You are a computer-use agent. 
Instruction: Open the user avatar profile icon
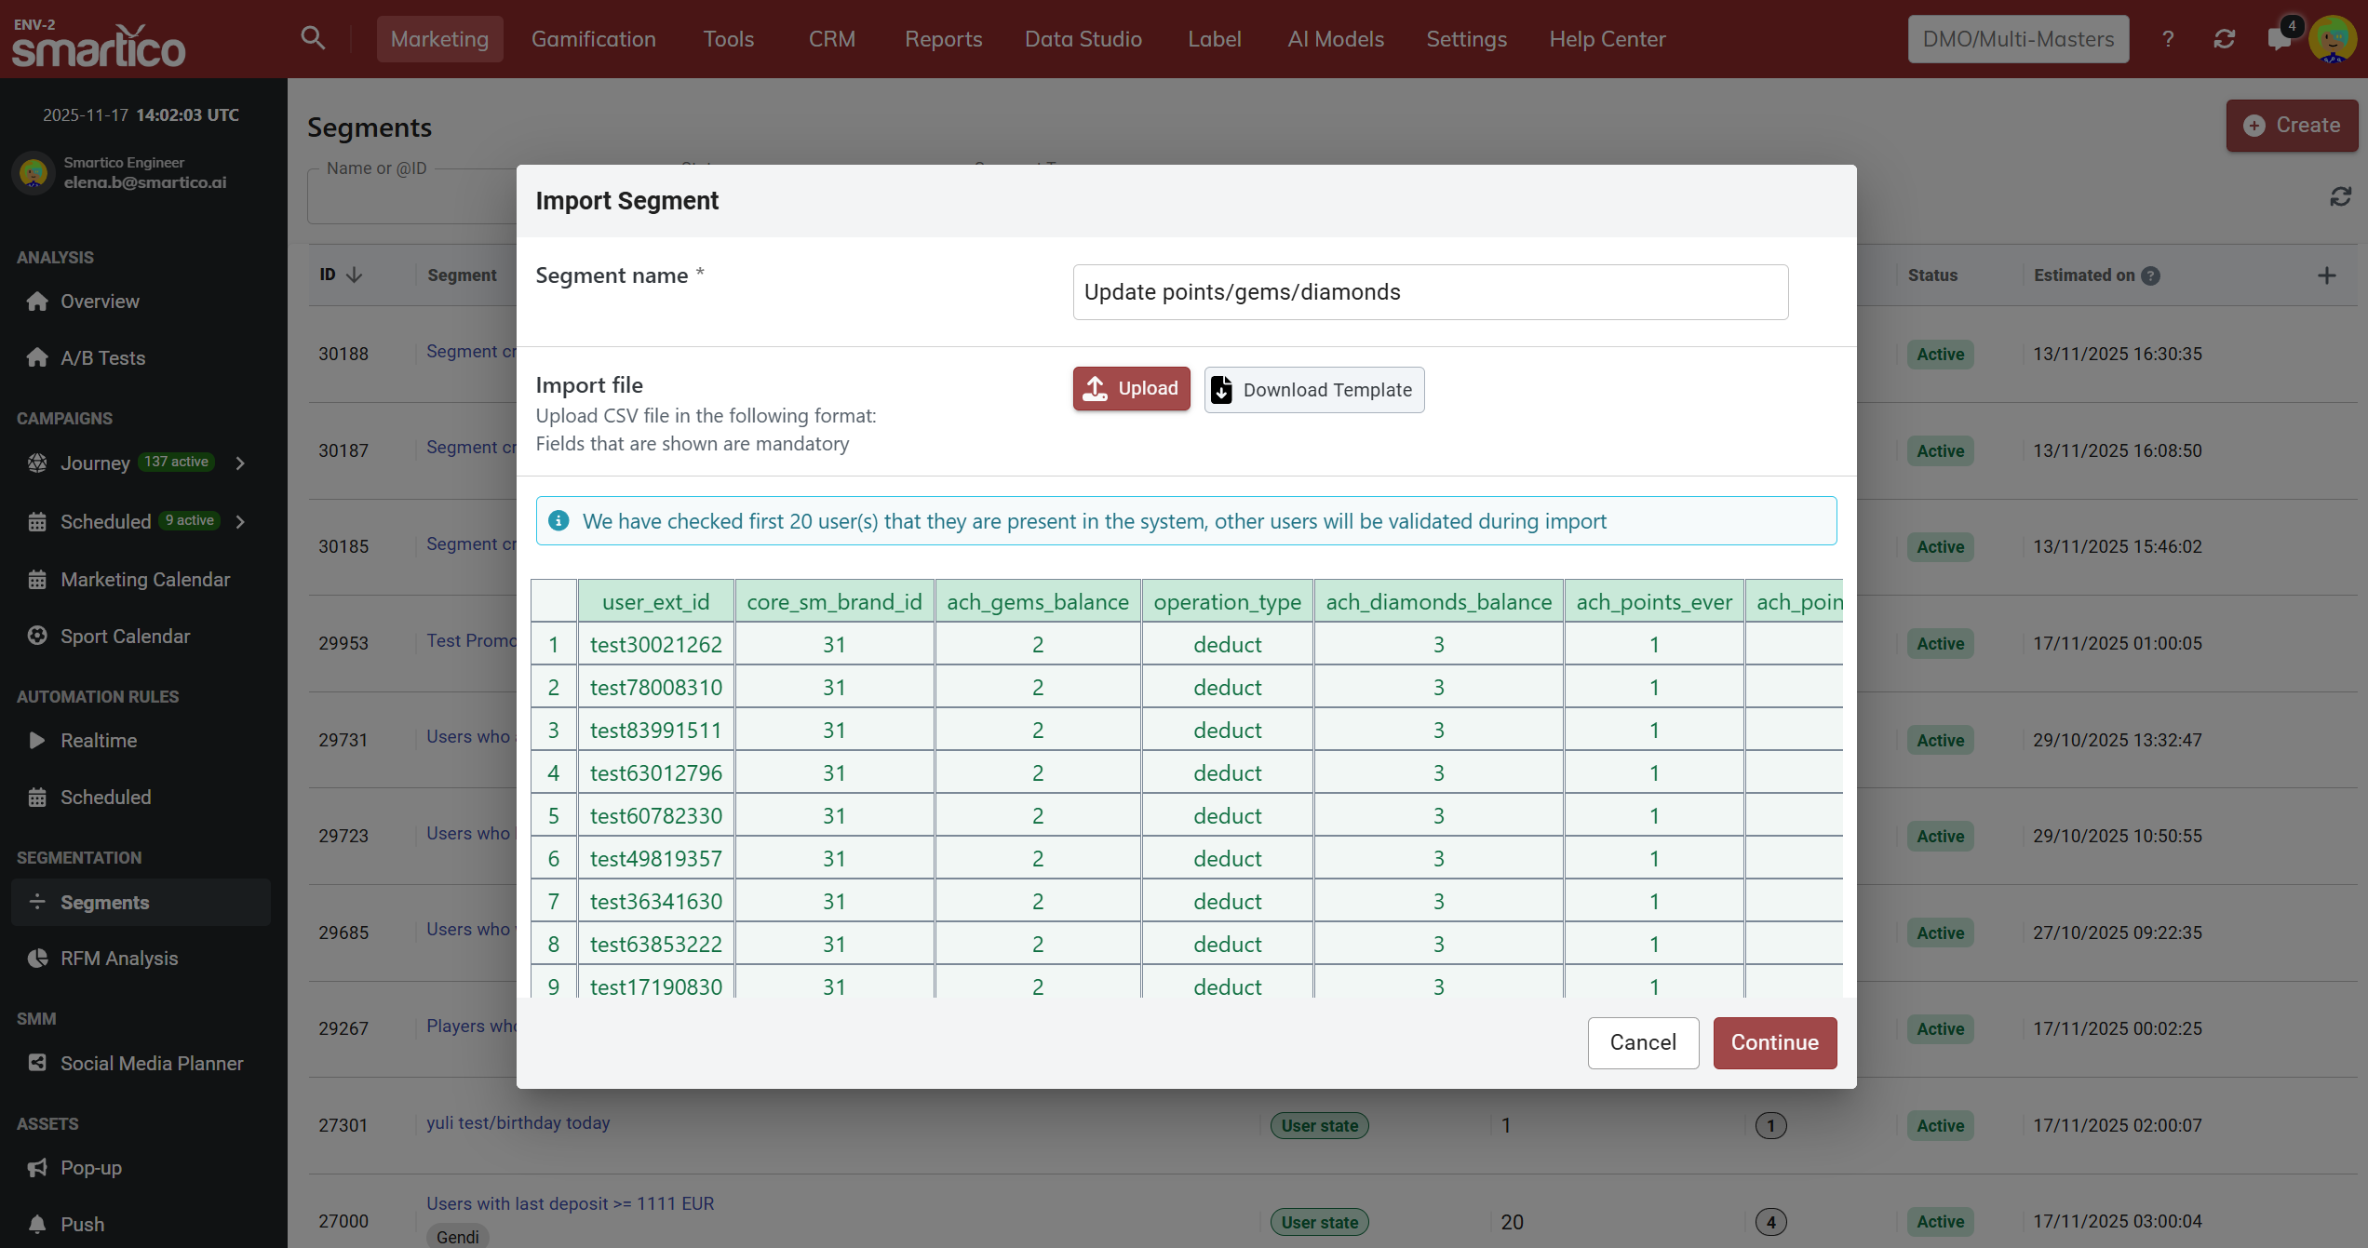point(2333,38)
